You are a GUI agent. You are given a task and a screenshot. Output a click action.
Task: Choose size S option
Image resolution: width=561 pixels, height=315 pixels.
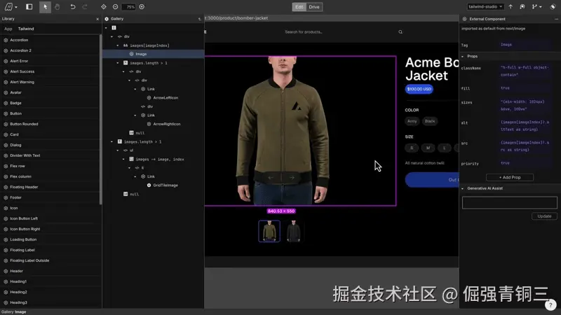pyautogui.click(x=412, y=148)
